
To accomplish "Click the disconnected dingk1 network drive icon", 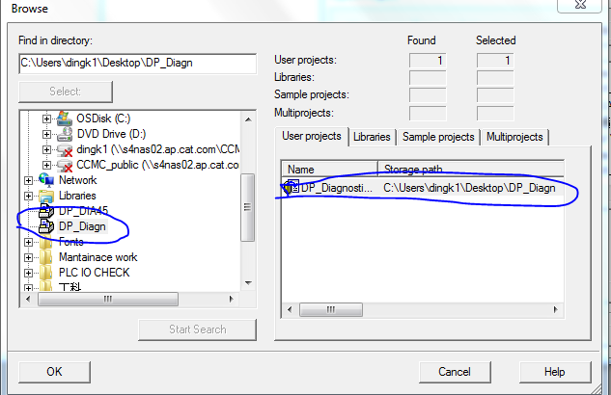I will [65, 149].
